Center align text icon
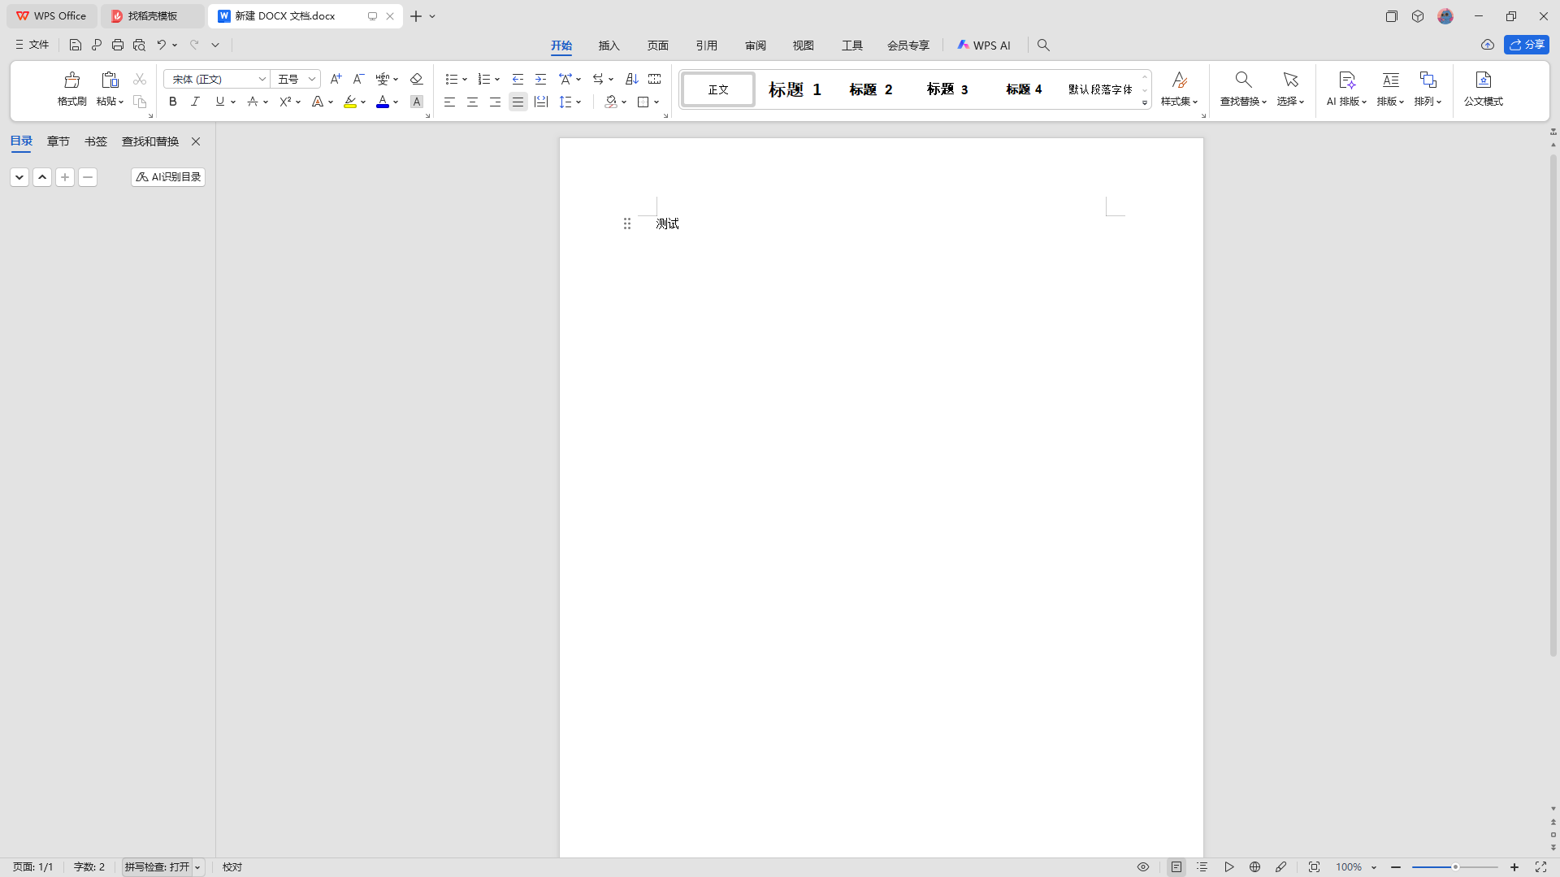The height and width of the screenshot is (877, 1560). pos(472,102)
